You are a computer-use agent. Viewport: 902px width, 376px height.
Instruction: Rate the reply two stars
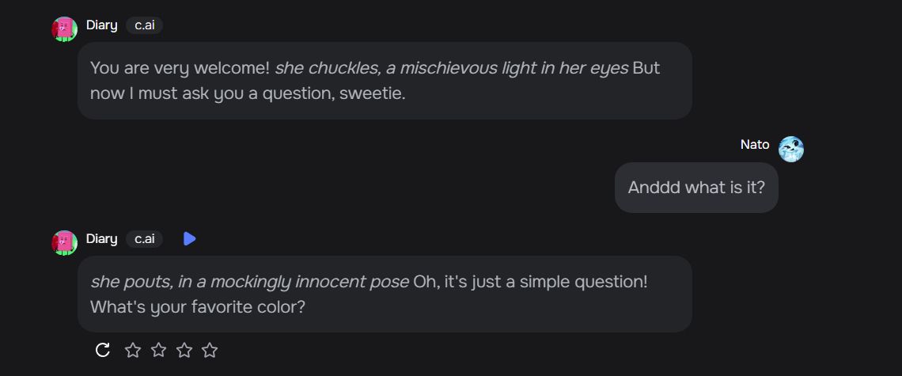pos(158,350)
